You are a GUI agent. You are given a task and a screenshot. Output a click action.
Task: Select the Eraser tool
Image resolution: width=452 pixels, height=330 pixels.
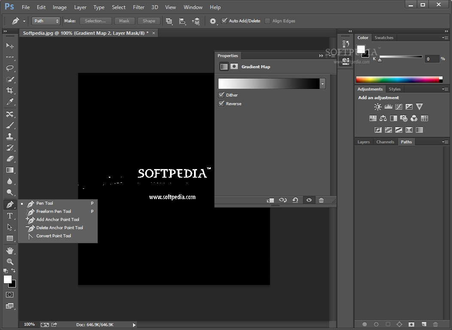click(10, 159)
